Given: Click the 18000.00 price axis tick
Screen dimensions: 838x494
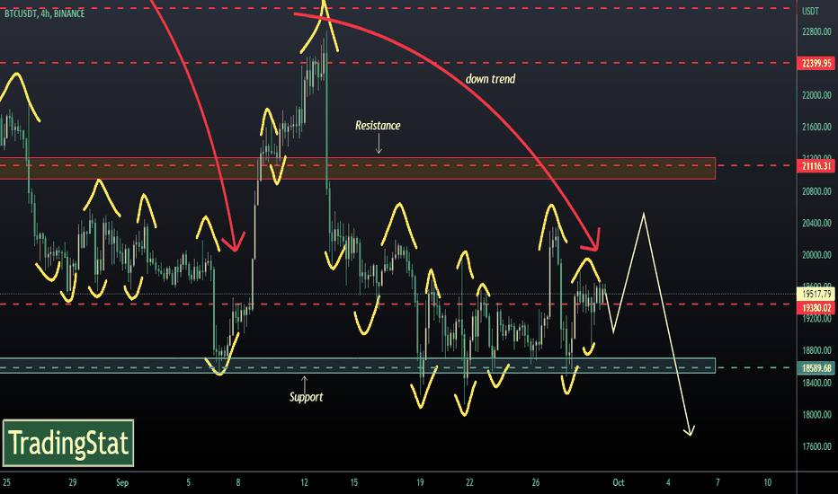Looking at the screenshot, I should 816,415.
